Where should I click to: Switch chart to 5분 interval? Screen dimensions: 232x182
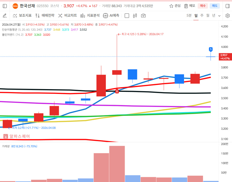click(189, 15)
